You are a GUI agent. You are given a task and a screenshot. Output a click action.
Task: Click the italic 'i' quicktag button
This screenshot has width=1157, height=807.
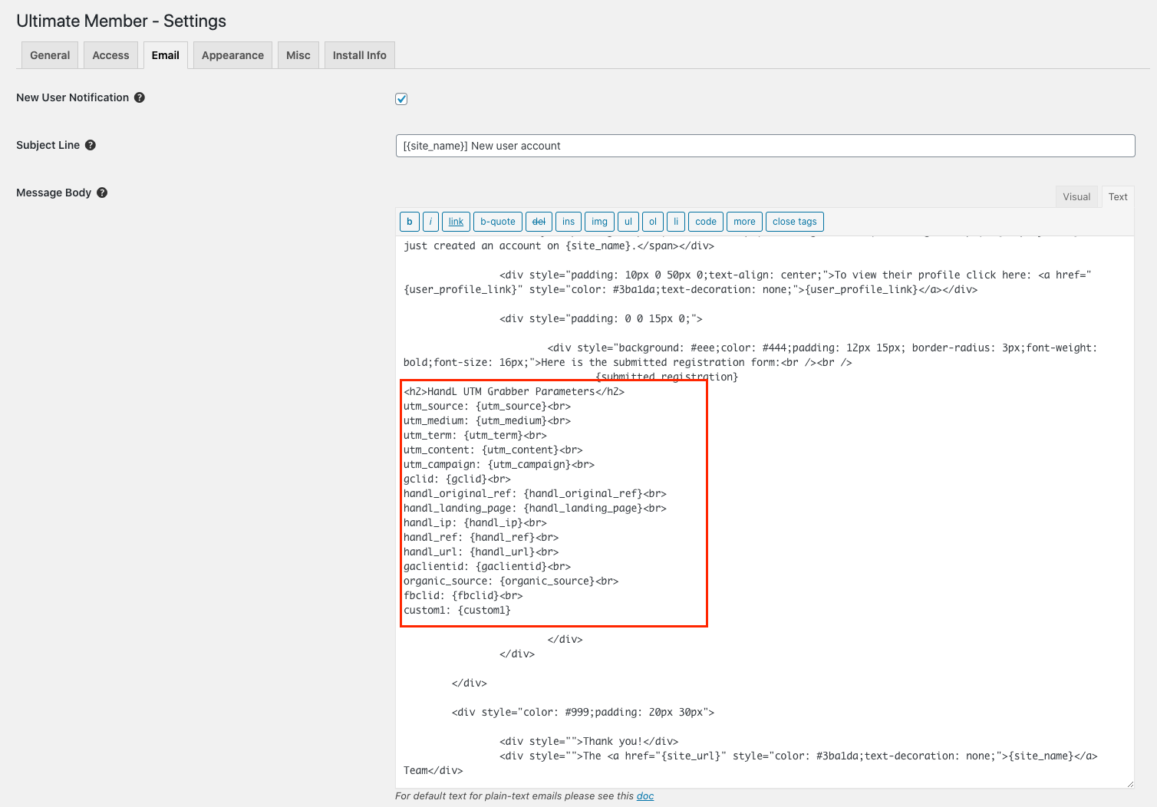tap(430, 222)
